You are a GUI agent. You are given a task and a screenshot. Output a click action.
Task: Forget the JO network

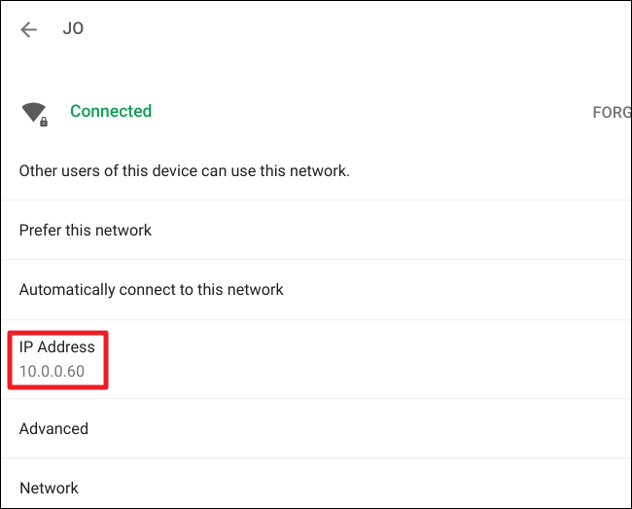coord(612,112)
